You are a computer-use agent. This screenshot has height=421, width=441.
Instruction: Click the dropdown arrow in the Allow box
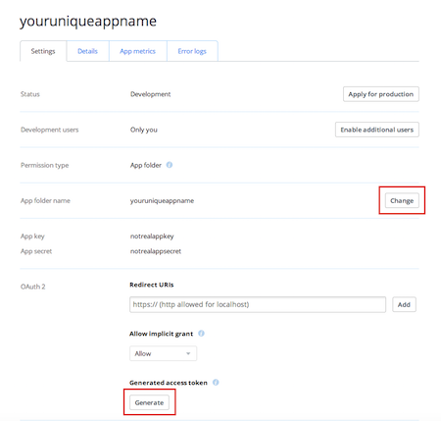188,353
